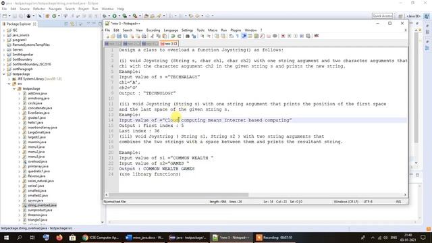
Task: Toggle Word Wrap in Notepad++ toolbar
Action: click(231, 36)
